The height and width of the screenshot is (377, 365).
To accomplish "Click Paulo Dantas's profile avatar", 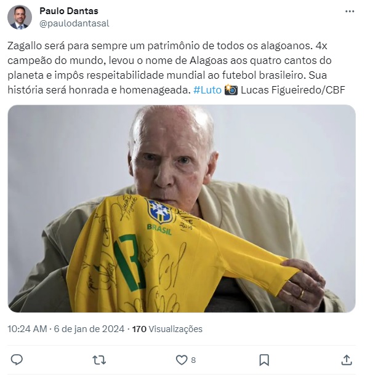I will point(20,17).
